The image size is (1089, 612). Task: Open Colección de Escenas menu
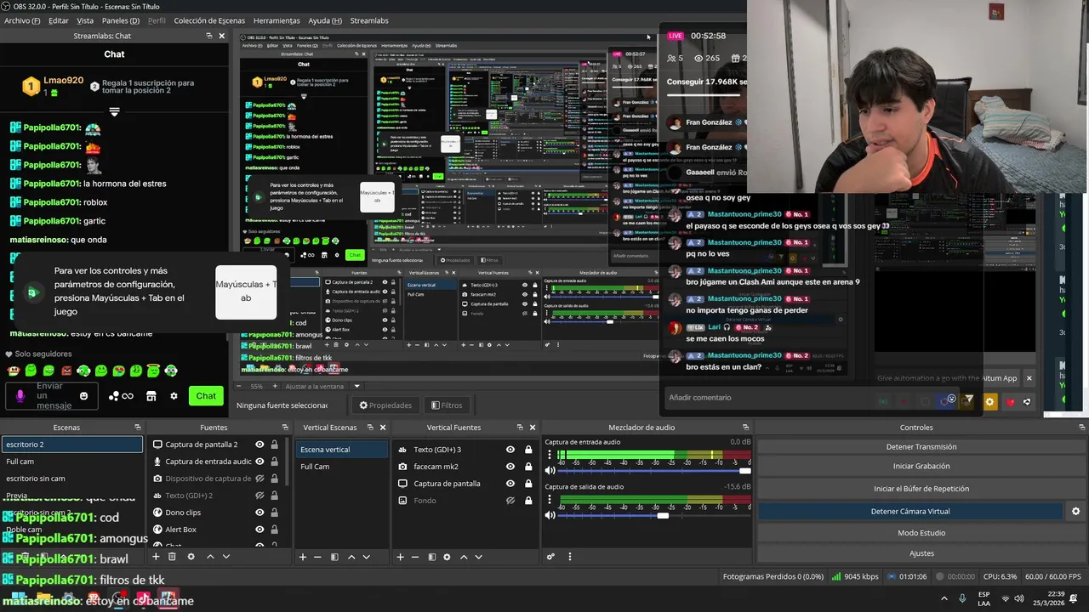coord(209,20)
